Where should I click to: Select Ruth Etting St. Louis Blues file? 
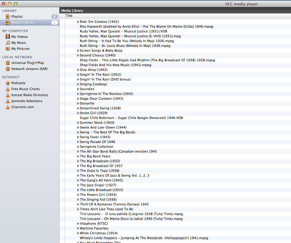(125, 46)
